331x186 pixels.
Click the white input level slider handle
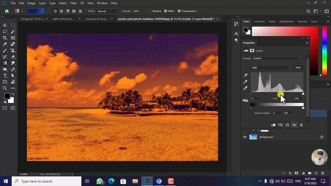point(303,94)
